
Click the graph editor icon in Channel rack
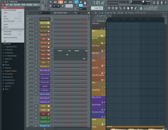tap(89, 13)
